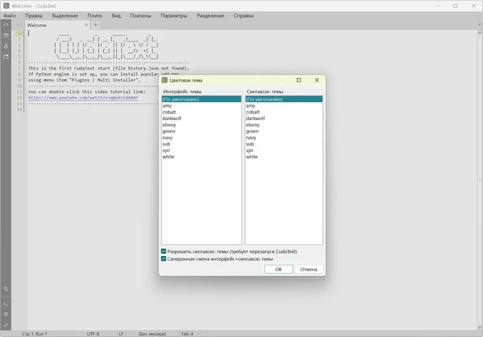This screenshot has height=337, width=483.
Task: Confirm the theme with the OK button
Action: pos(278,269)
